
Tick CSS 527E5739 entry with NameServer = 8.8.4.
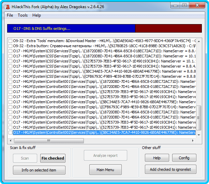click(10, 67)
